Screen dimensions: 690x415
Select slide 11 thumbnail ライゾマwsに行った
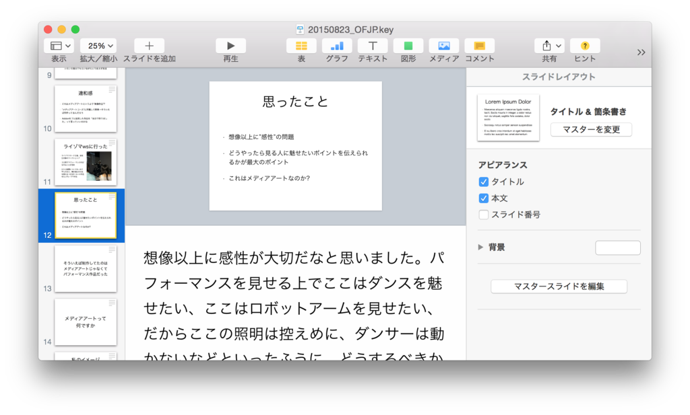click(86, 162)
